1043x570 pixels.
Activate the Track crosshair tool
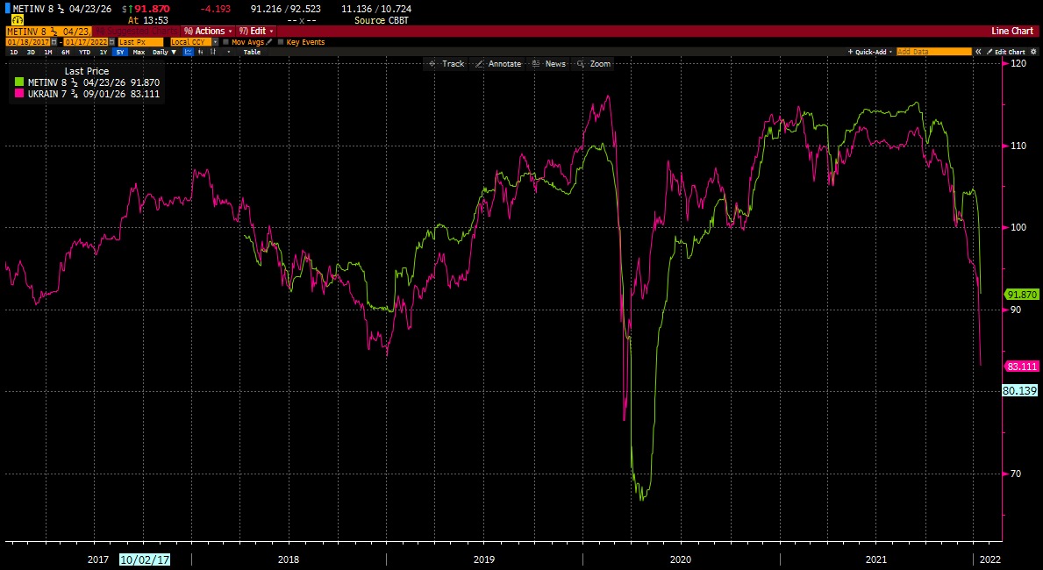click(x=446, y=64)
